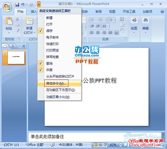Viewport: 167px width, 149px height.
Task: Click the New Slide icon
Action: pyautogui.click(x=29, y=21)
